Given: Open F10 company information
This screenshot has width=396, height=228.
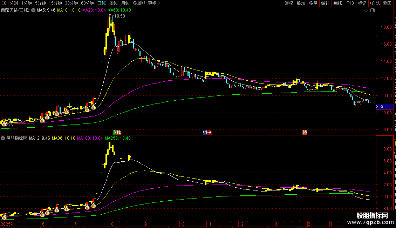Looking at the screenshot, I should [x=350, y=3].
